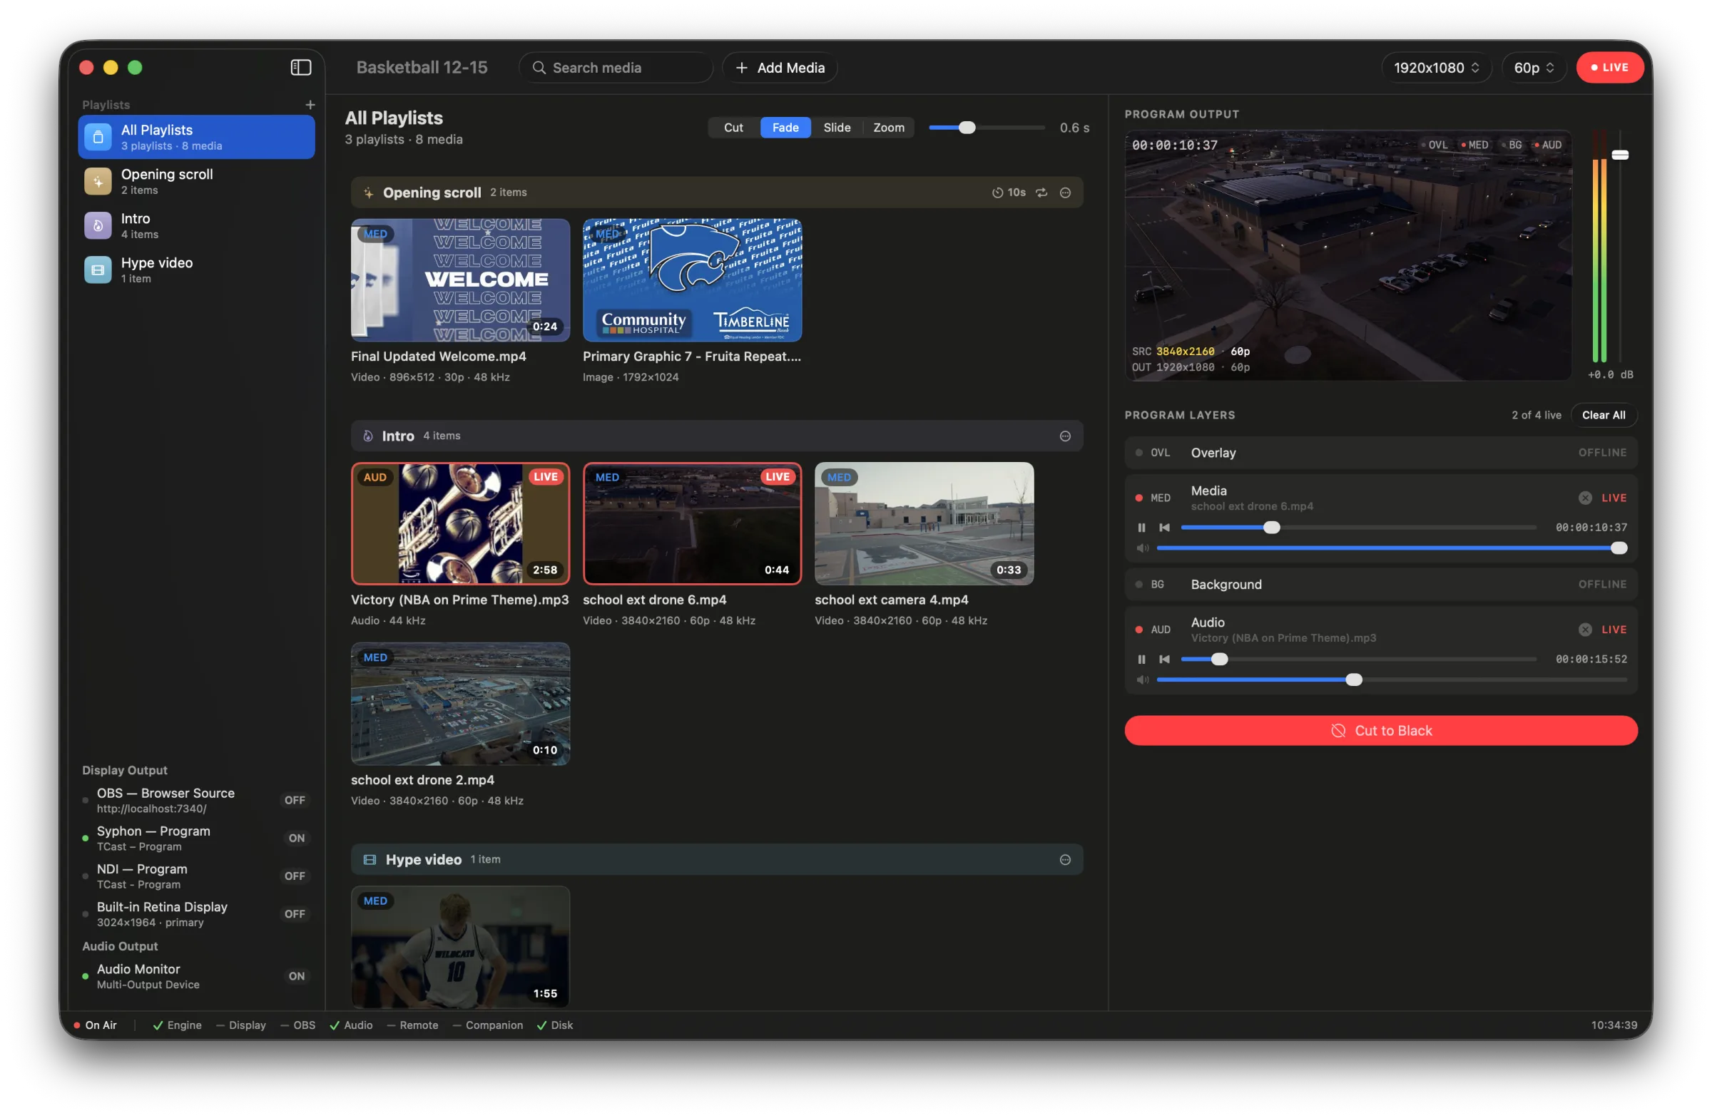Toggle Audio Monitor output ON switch
This screenshot has width=1712, height=1118.
(296, 976)
